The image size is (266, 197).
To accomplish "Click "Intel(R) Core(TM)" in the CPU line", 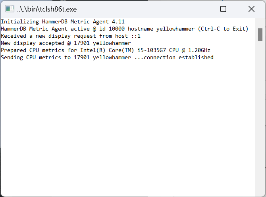I will 107,50.
